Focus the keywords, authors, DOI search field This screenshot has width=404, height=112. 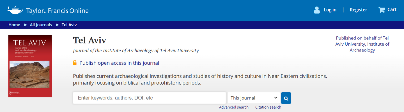[150, 98]
